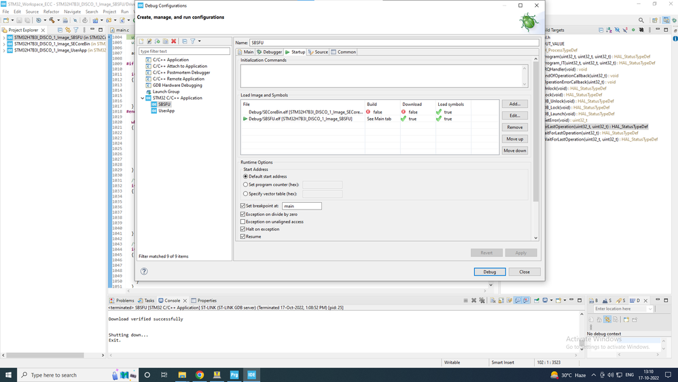Open Display Selected Console dropdown arrow

click(552, 301)
